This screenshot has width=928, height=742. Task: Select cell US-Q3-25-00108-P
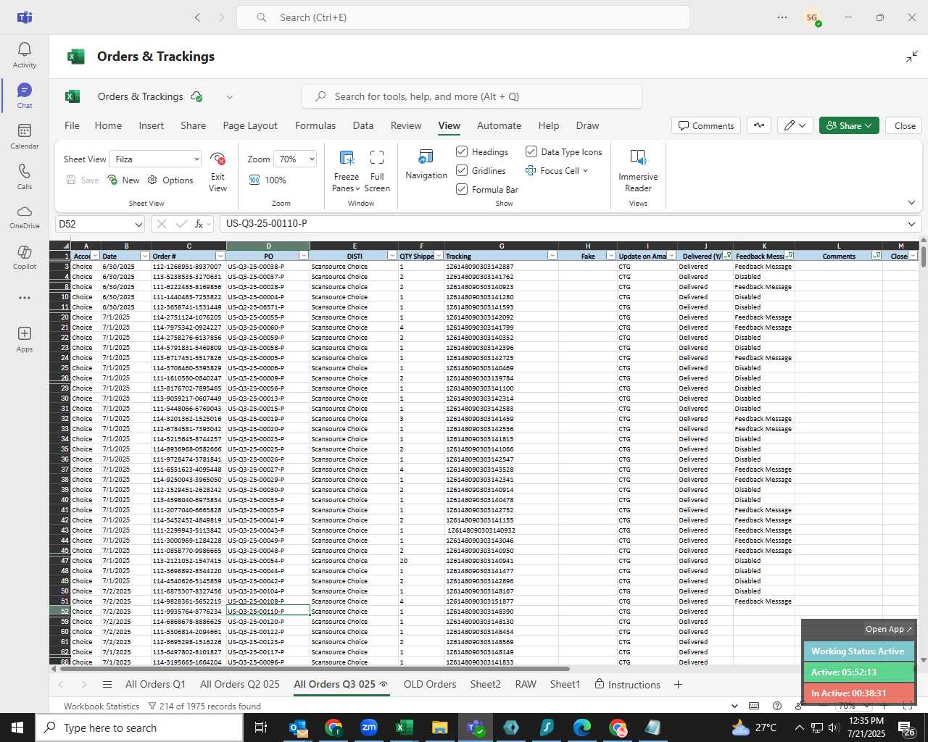(x=268, y=601)
